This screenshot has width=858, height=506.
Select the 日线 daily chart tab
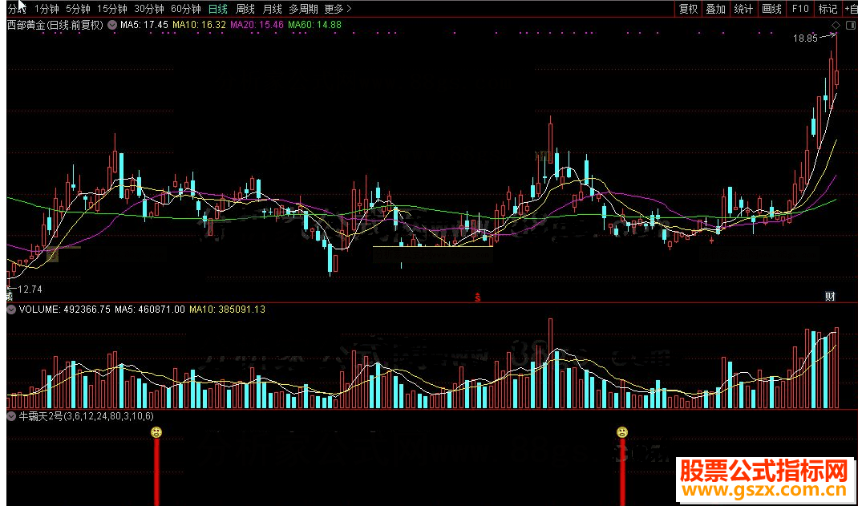[218, 9]
